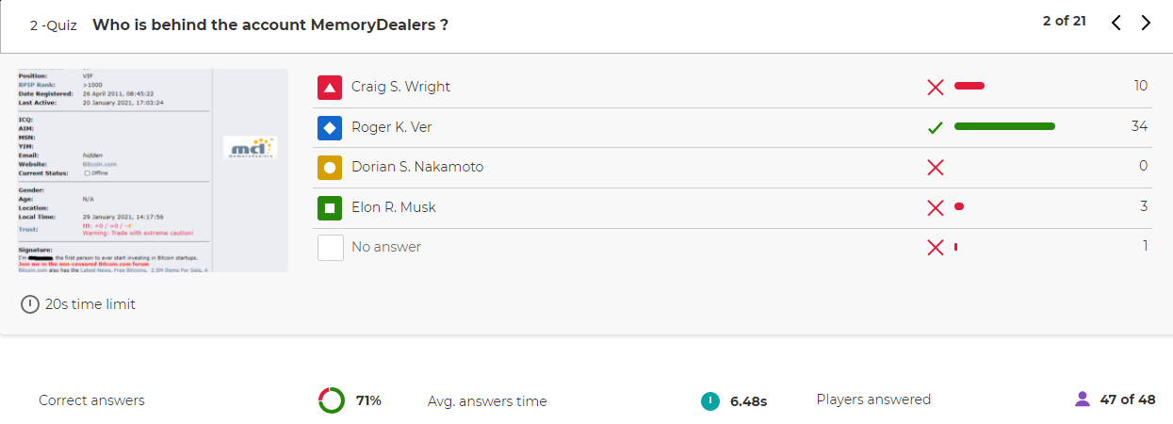Click the correct answers donut chart
The height and width of the screenshot is (424, 1173).
click(x=332, y=400)
